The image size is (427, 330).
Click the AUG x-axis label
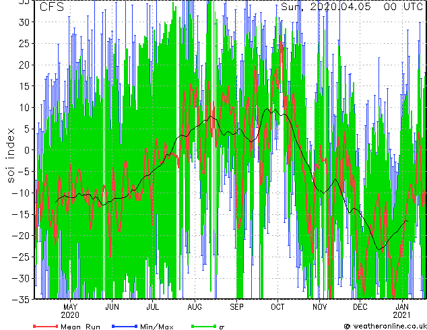pyautogui.click(x=195, y=307)
